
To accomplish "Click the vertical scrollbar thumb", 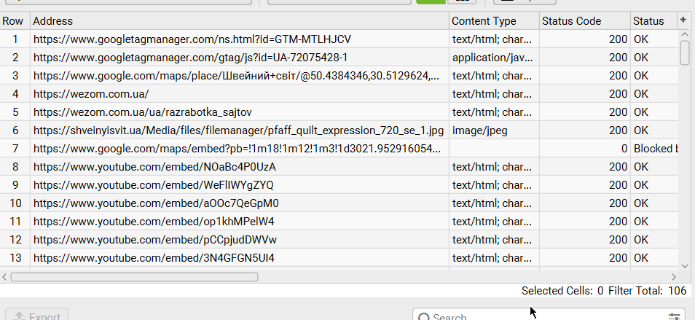I will [x=684, y=52].
